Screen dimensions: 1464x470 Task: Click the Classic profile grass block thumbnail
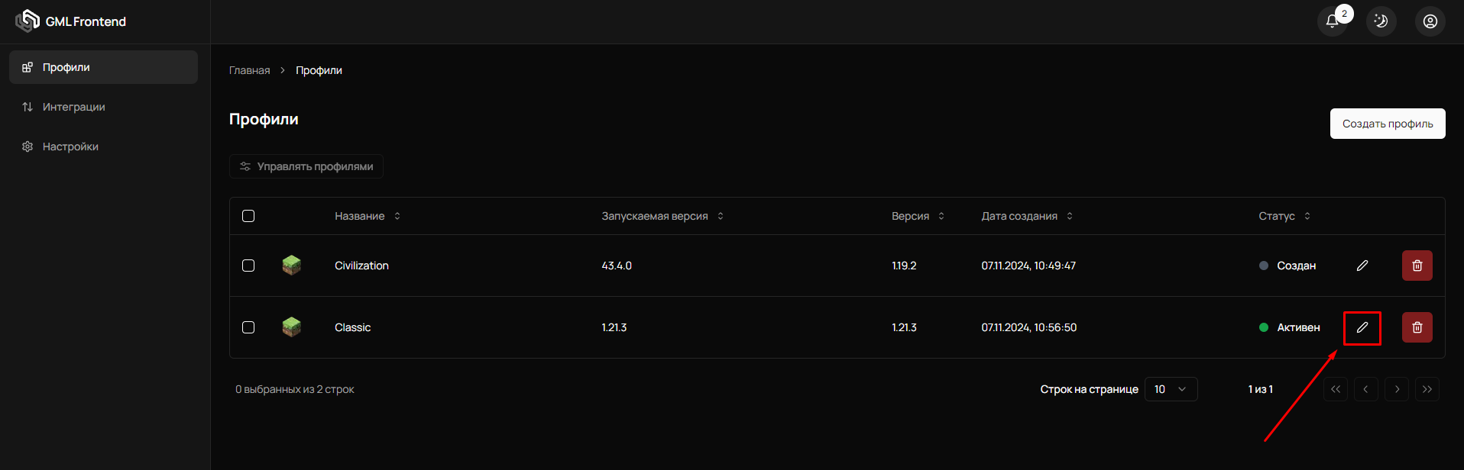(x=291, y=327)
